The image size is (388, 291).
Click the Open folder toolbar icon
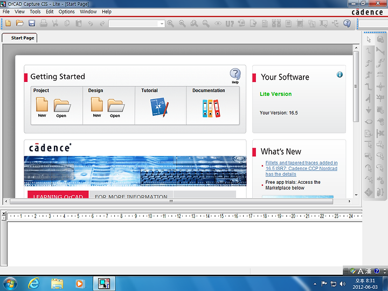[x=20, y=23]
